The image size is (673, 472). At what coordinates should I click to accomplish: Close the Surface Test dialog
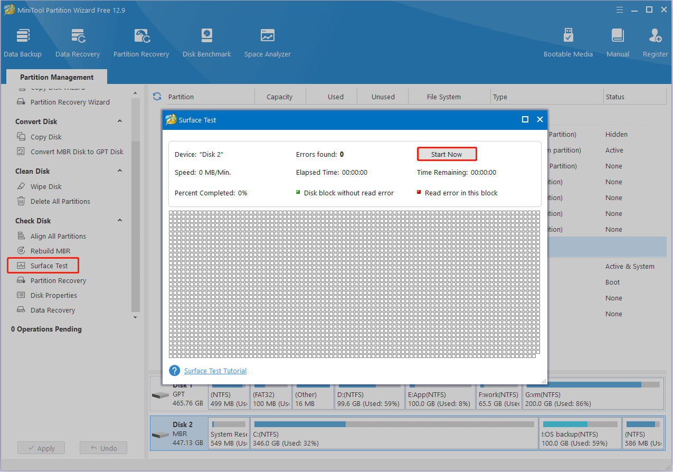[540, 120]
